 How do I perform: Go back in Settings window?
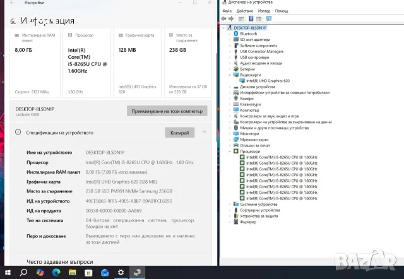tap(12, 3)
